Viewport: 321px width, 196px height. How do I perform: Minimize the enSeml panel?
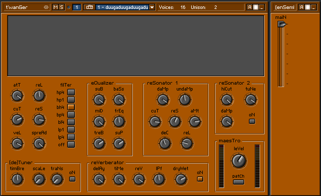[314, 7]
